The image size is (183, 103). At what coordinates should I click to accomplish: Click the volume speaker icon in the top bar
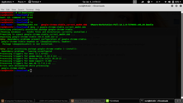pyautogui.click(x=169, y=2)
